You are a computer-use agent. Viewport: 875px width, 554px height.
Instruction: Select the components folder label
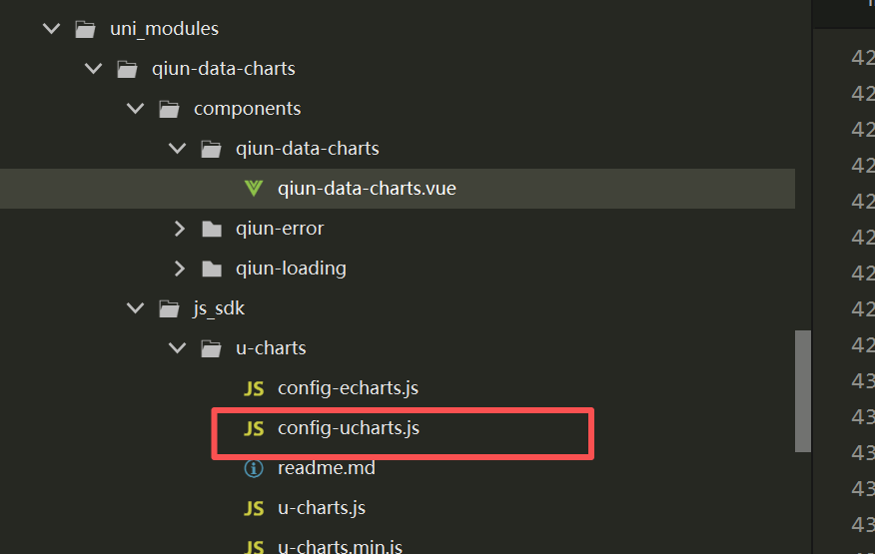click(x=247, y=109)
